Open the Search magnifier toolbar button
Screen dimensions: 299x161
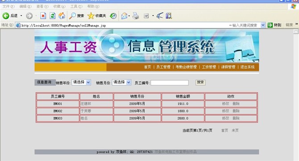76,16
